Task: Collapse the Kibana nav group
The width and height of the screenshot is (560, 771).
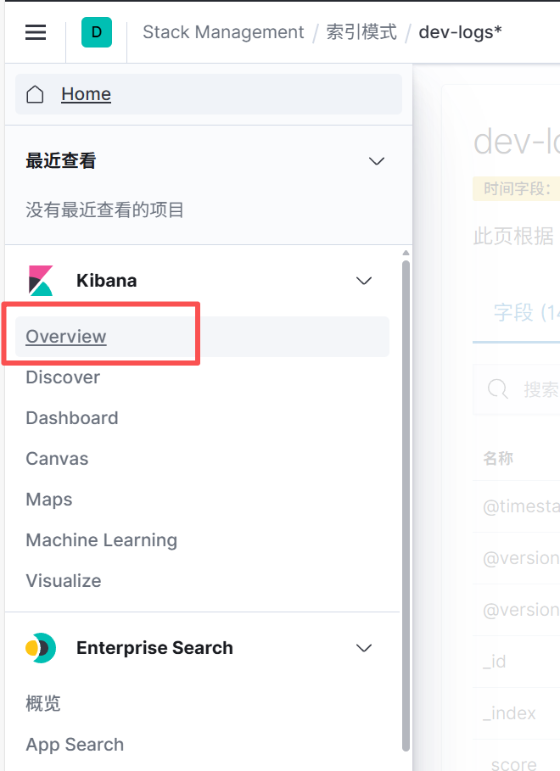Action: (364, 281)
